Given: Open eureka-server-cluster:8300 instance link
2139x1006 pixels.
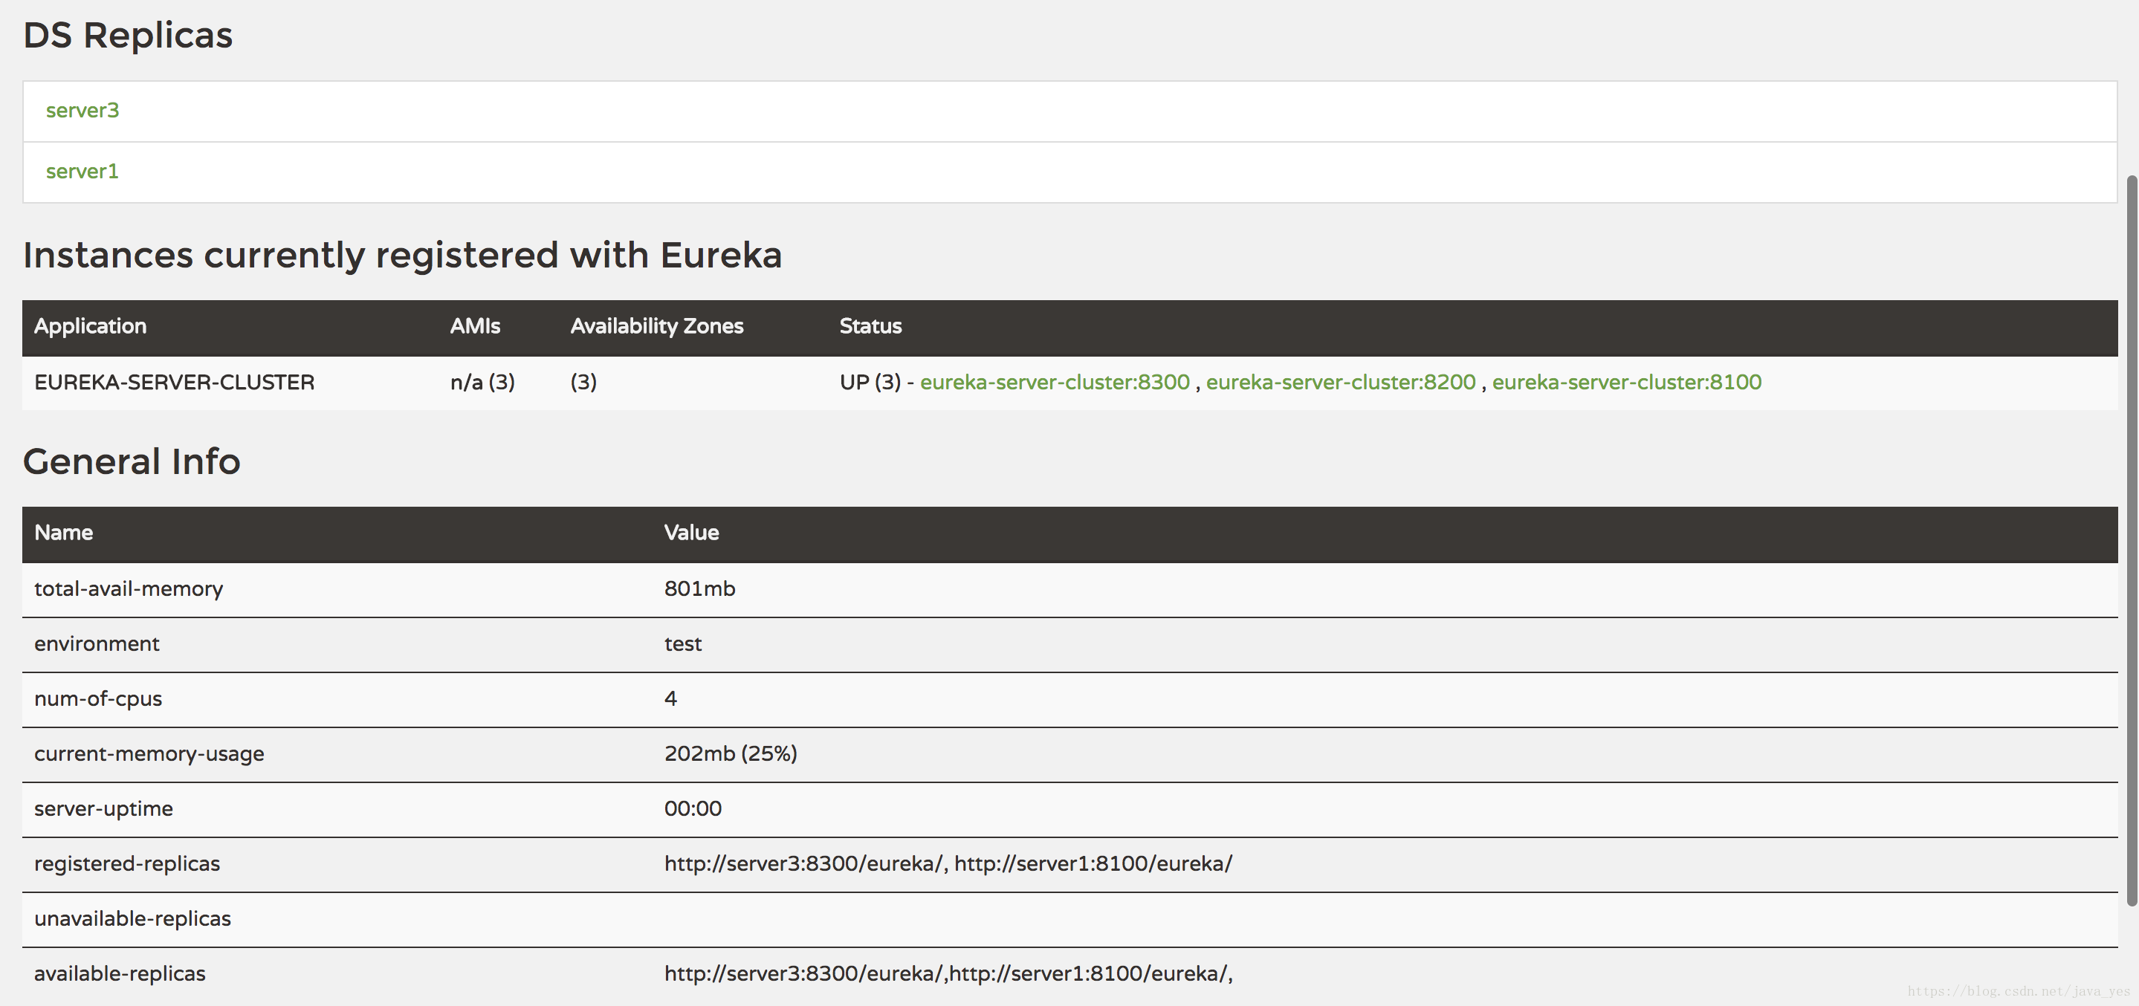Looking at the screenshot, I should click(1055, 382).
